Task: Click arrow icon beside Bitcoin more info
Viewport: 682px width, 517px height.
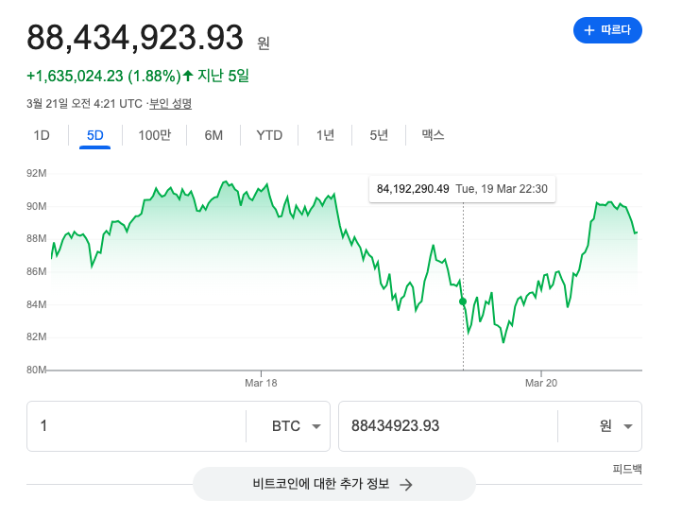Action: (406, 484)
